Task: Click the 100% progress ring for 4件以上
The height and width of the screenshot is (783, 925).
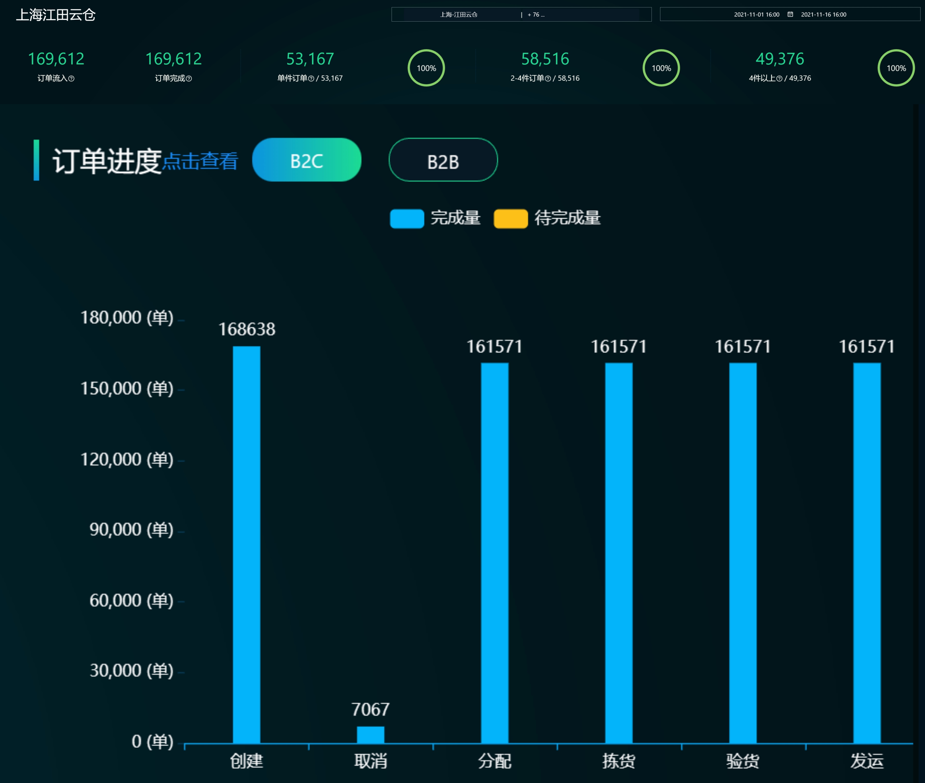Action: click(x=896, y=68)
